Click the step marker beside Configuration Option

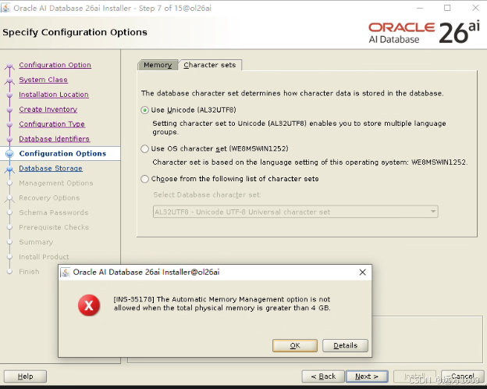pos(9,66)
